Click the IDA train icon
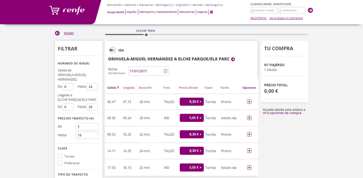Screen dimensions: 363x178 (x=112, y=50)
